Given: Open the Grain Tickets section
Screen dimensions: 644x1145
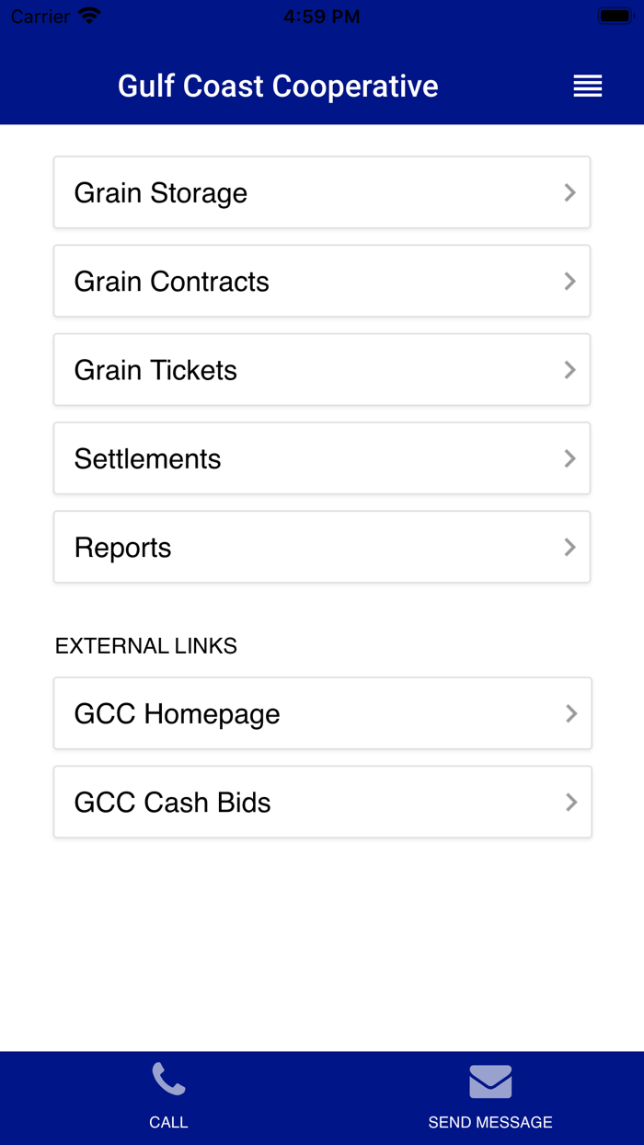Looking at the screenshot, I should pos(322,369).
